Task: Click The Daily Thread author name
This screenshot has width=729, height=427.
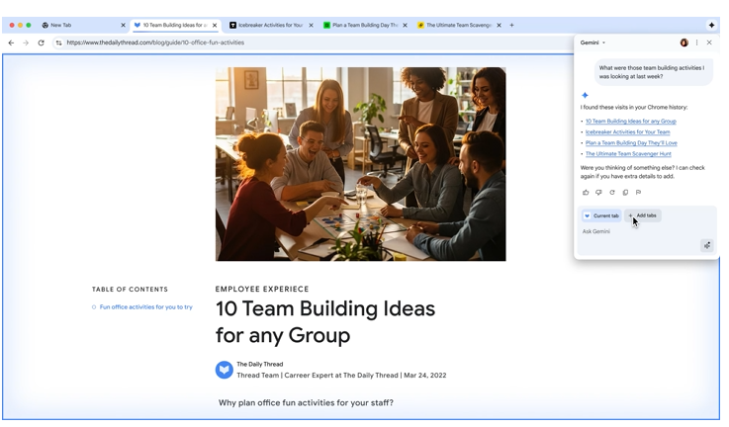Action: click(259, 365)
